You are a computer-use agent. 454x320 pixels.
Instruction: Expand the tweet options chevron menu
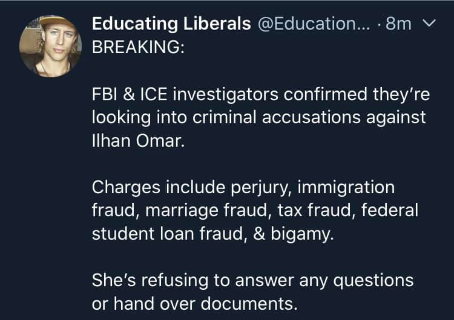coord(429,24)
